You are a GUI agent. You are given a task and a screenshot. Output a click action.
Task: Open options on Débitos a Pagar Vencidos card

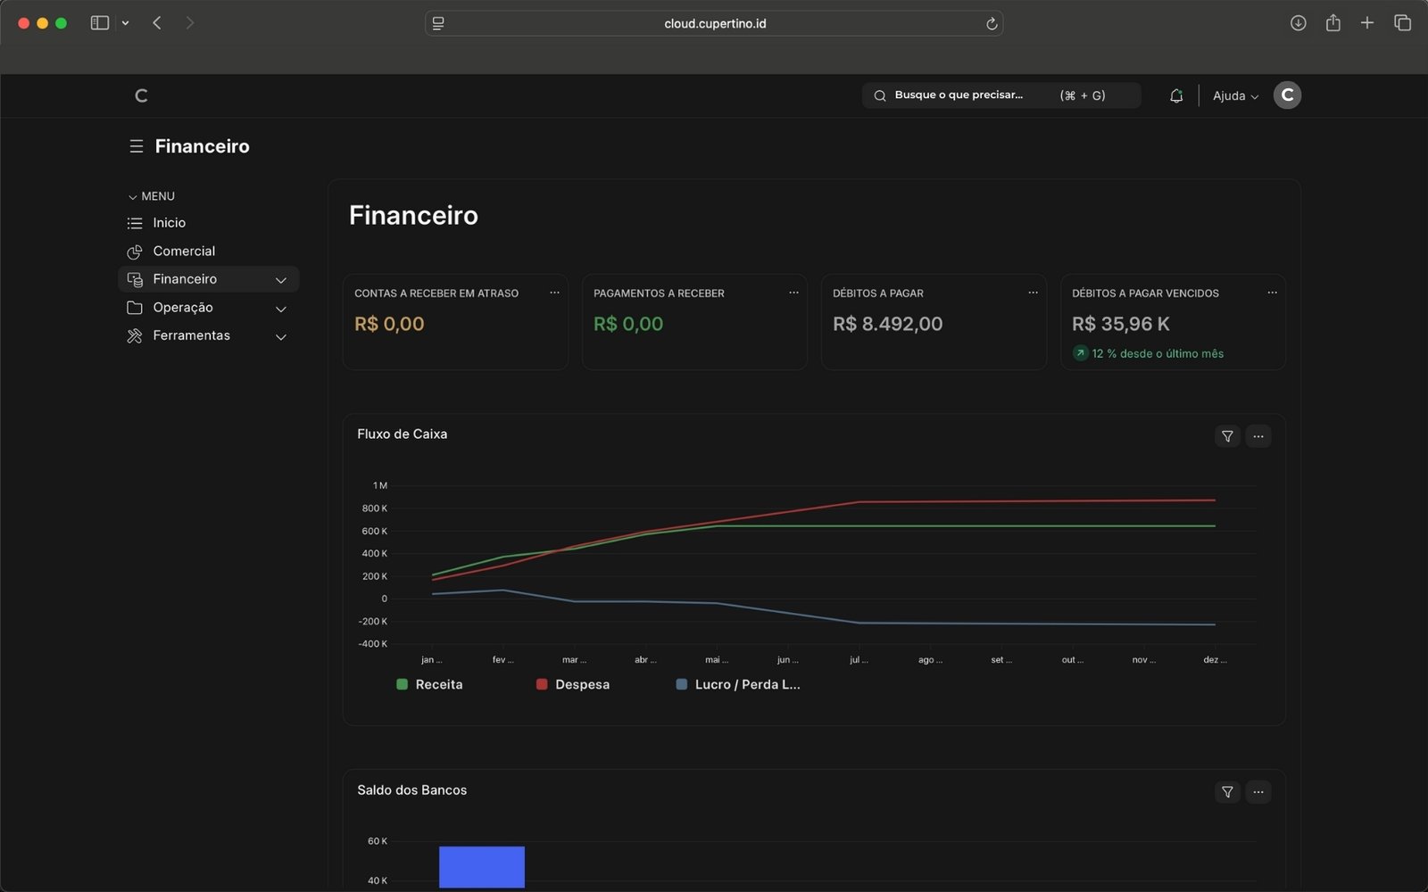tap(1272, 293)
